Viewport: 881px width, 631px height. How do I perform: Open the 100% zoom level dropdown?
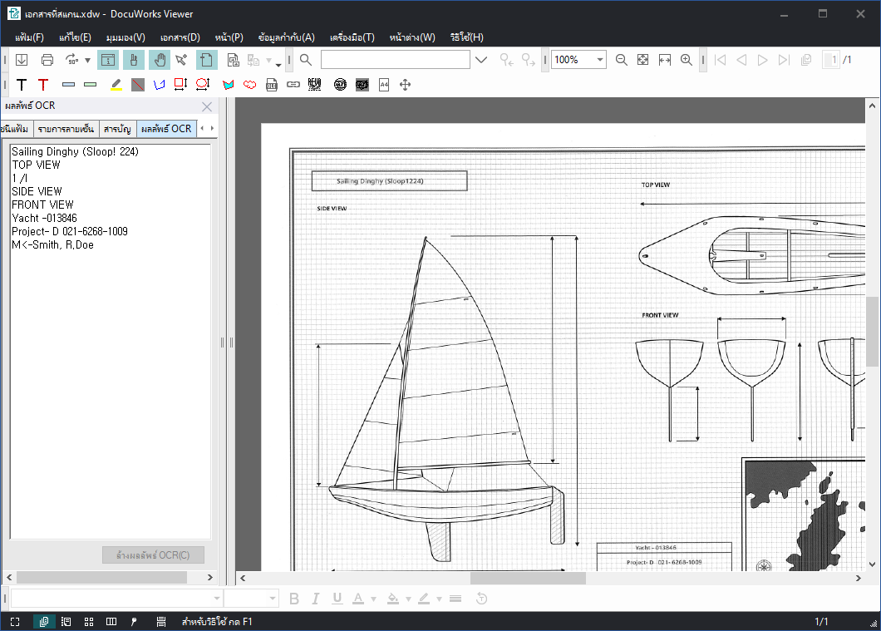click(600, 60)
